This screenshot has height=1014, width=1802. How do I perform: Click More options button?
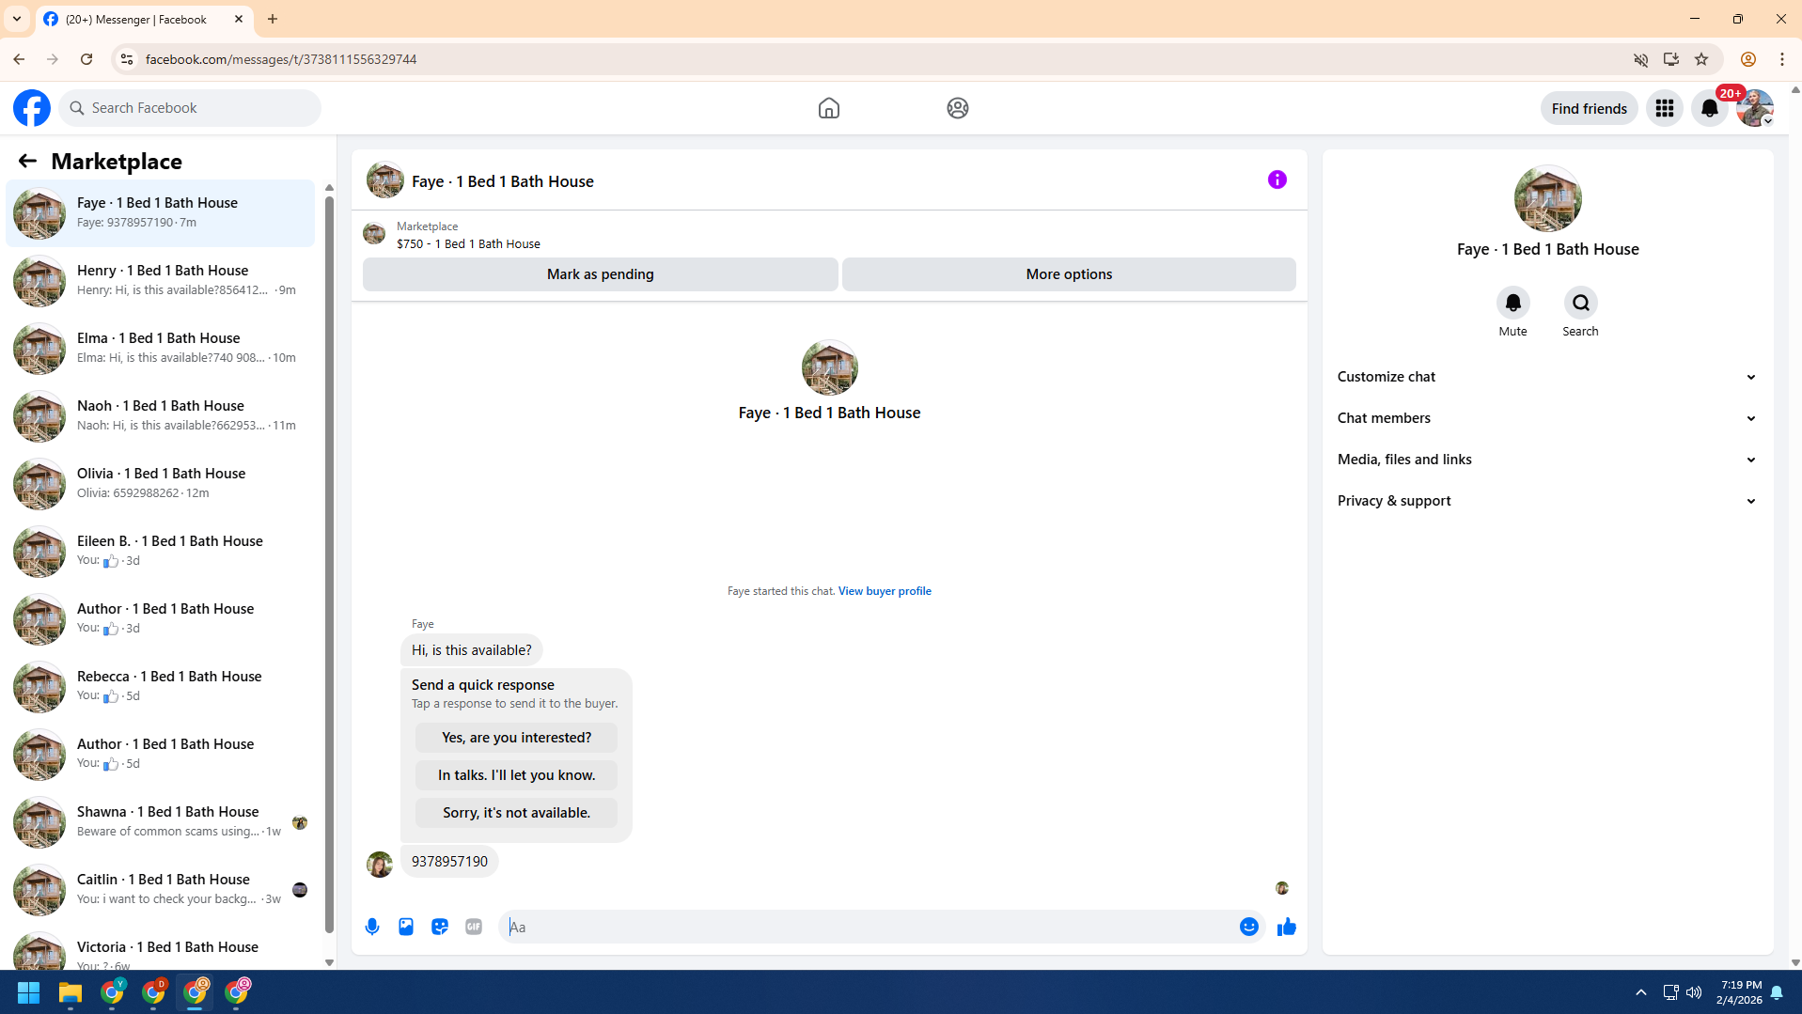(x=1069, y=274)
